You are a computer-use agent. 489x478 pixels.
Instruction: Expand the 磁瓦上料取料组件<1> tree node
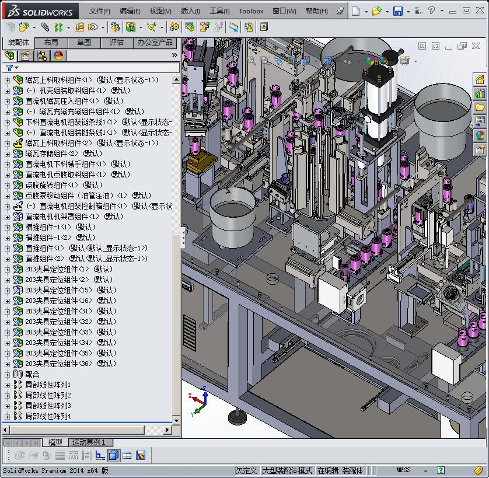(x=7, y=80)
